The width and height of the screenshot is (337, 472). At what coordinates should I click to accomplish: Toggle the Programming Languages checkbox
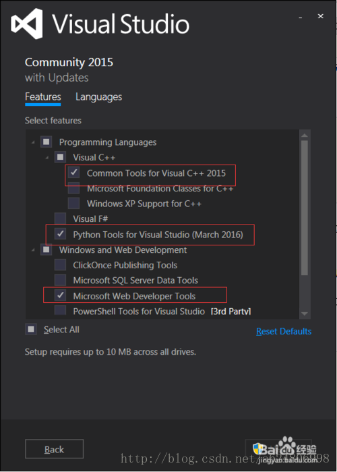click(47, 142)
